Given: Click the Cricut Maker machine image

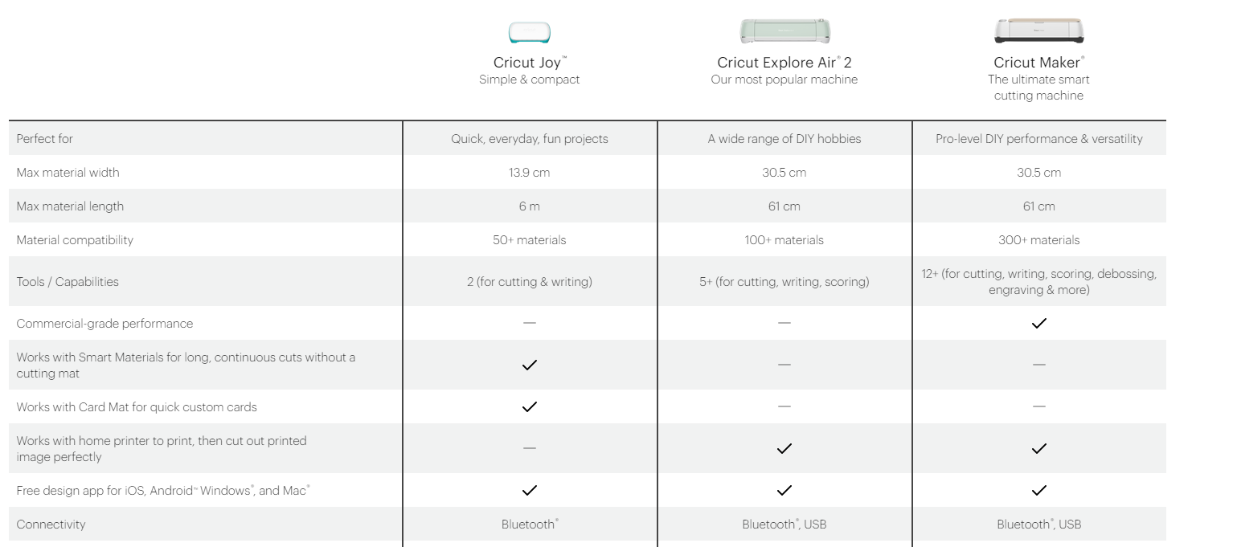Looking at the screenshot, I should tap(1038, 31).
